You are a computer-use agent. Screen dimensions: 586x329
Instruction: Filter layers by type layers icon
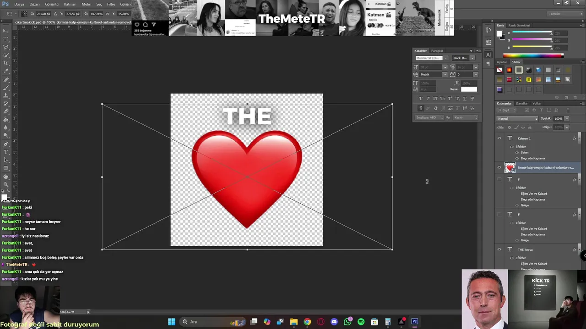coord(541,110)
